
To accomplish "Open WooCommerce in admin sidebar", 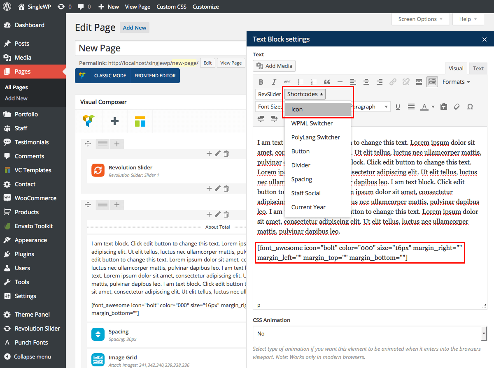I will click(x=33, y=198).
